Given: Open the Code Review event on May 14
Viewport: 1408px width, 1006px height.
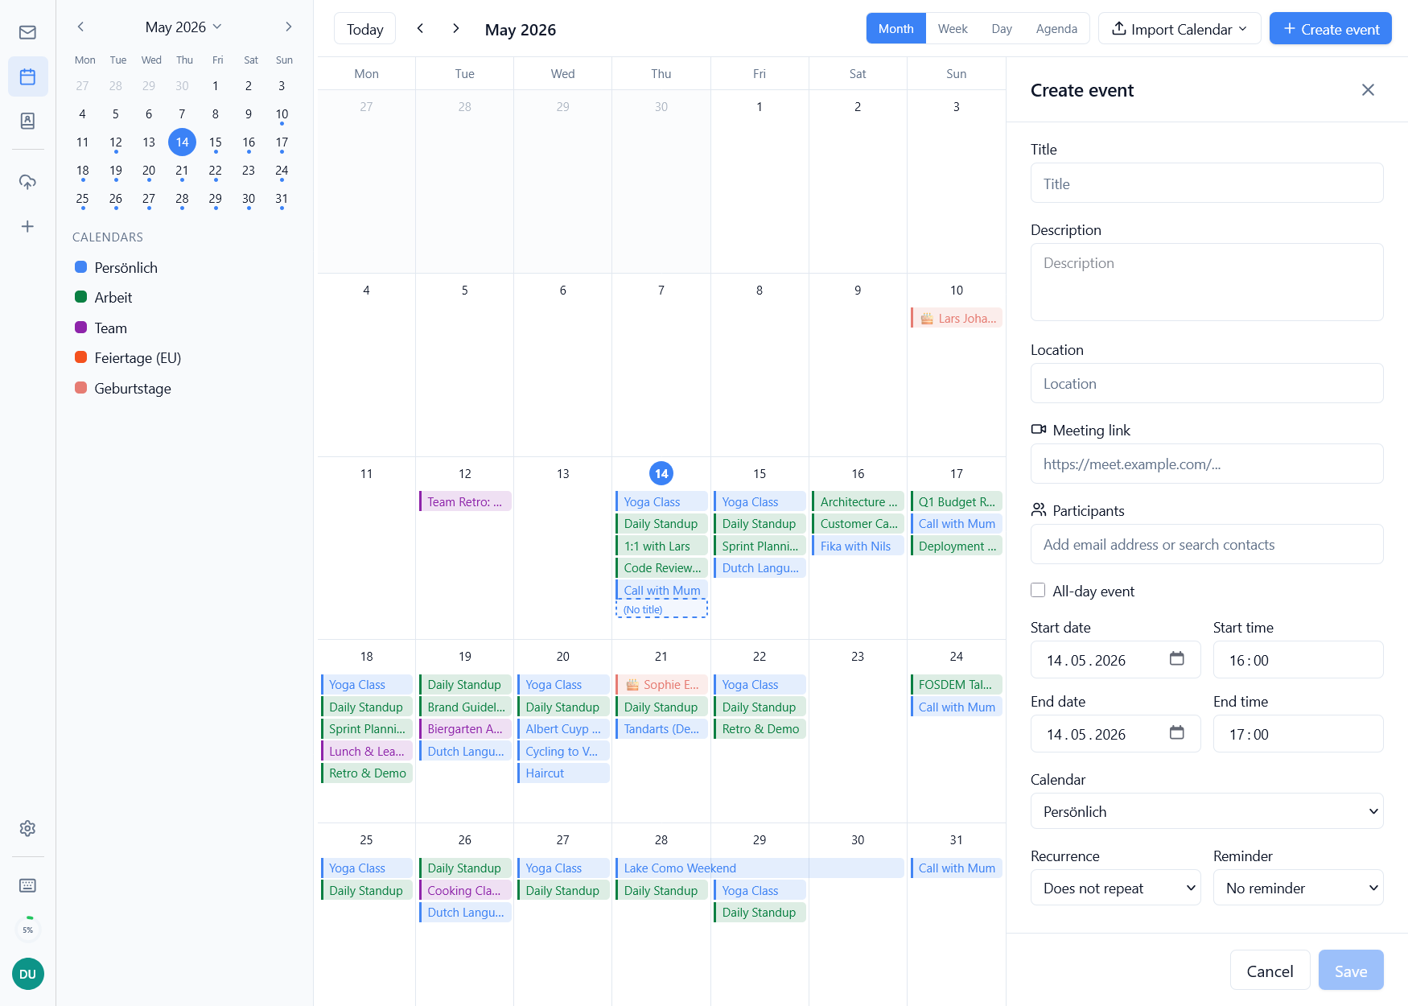Looking at the screenshot, I should click(x=661, y=567).
